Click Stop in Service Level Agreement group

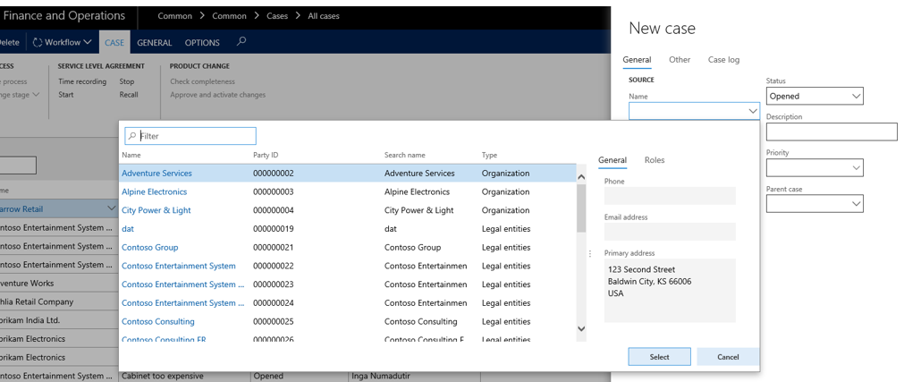click(127, 81)
